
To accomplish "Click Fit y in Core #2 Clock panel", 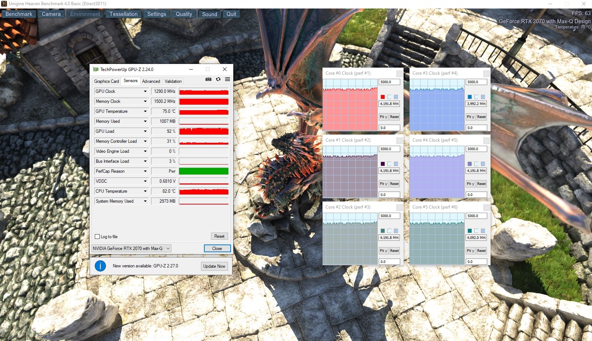I will click(x=384, y=251).
